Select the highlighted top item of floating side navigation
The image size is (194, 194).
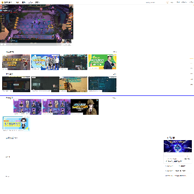pos(191,58)
